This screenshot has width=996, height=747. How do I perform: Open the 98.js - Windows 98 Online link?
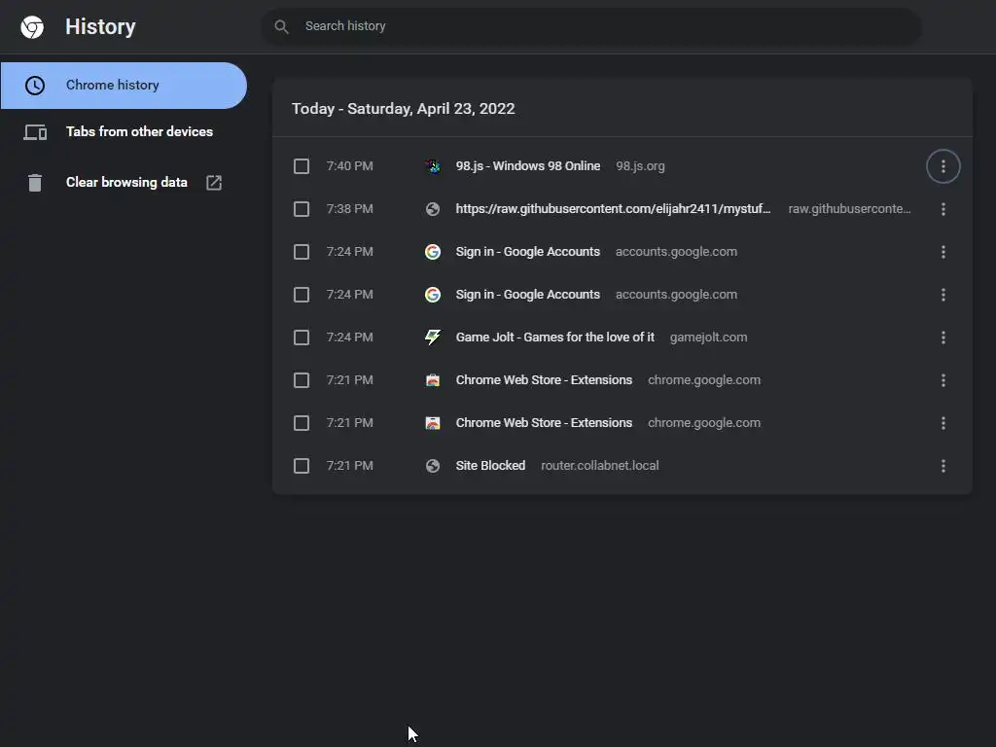pos(527,166)
